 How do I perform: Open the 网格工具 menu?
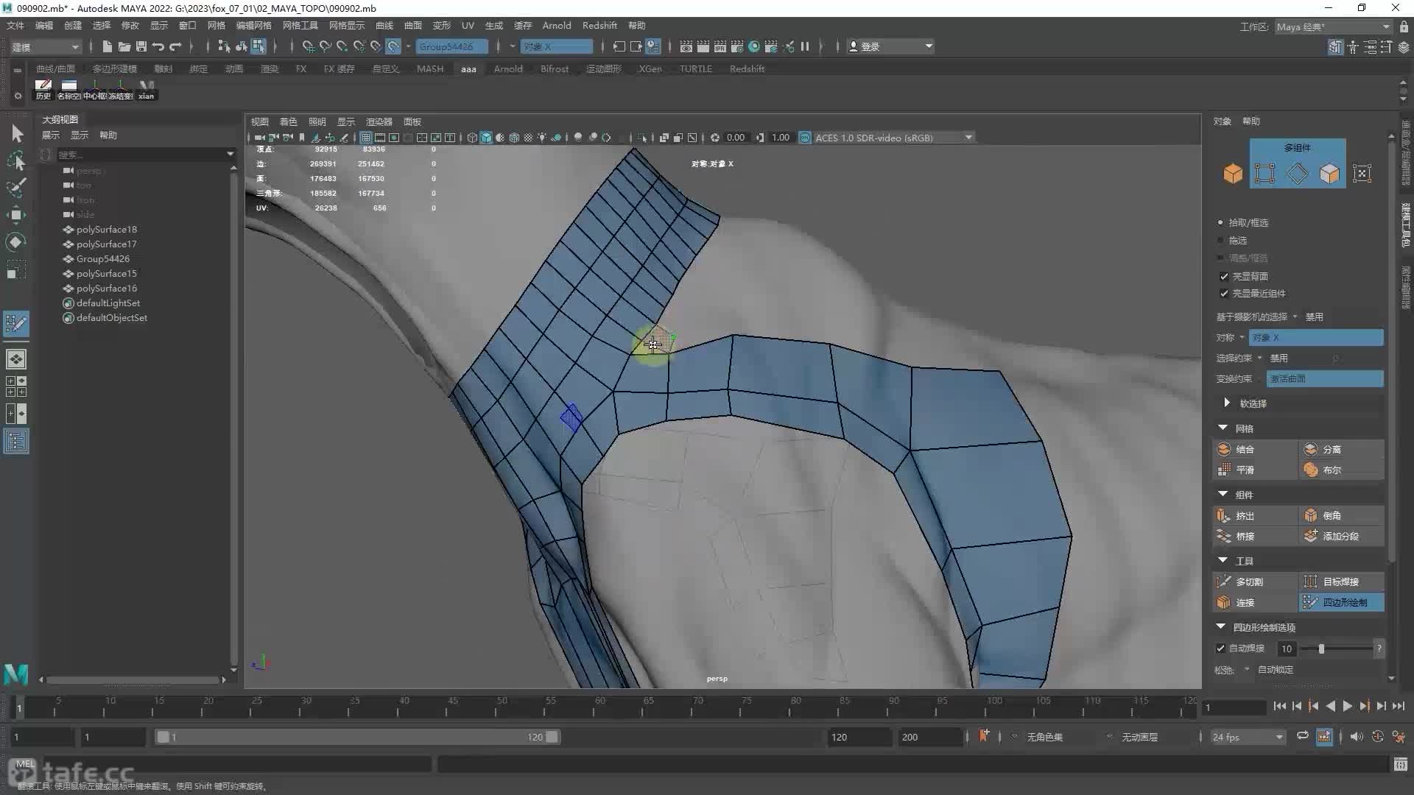tap(300, 26)
